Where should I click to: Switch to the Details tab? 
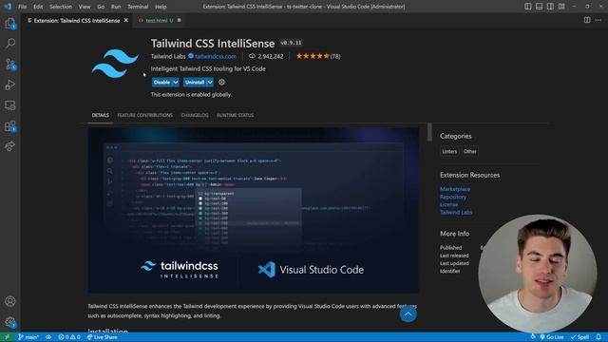pyautogui.click(x=101, y=115)
